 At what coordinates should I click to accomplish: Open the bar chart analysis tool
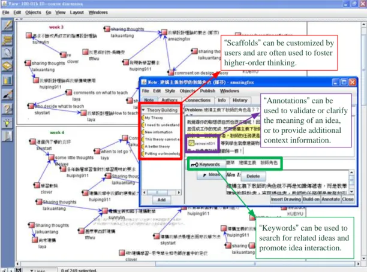pyautogui.click(x=7, y=81)
